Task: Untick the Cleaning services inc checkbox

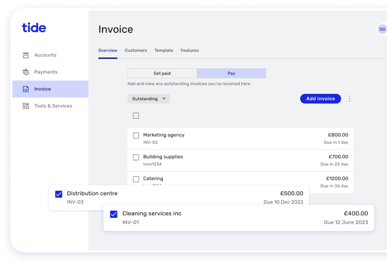Action: [x=114, y=214]
